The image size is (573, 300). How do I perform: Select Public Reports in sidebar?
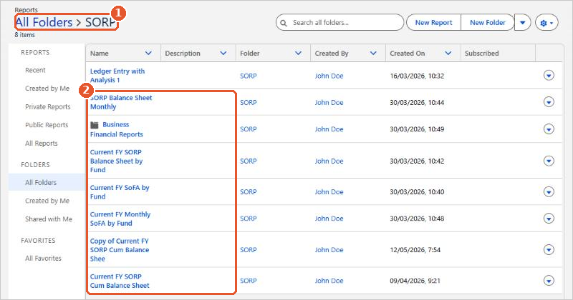coord(47,125)
